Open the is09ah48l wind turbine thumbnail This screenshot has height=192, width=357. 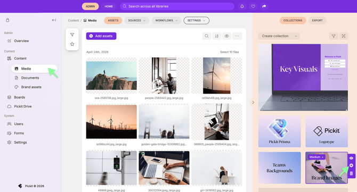coord(216,76)
